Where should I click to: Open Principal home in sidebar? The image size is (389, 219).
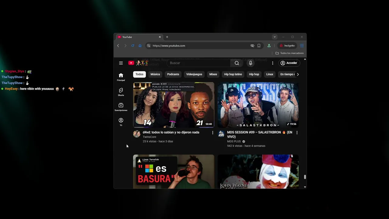121,77
